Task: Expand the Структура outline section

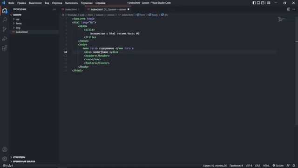Action: coord(19,157)
